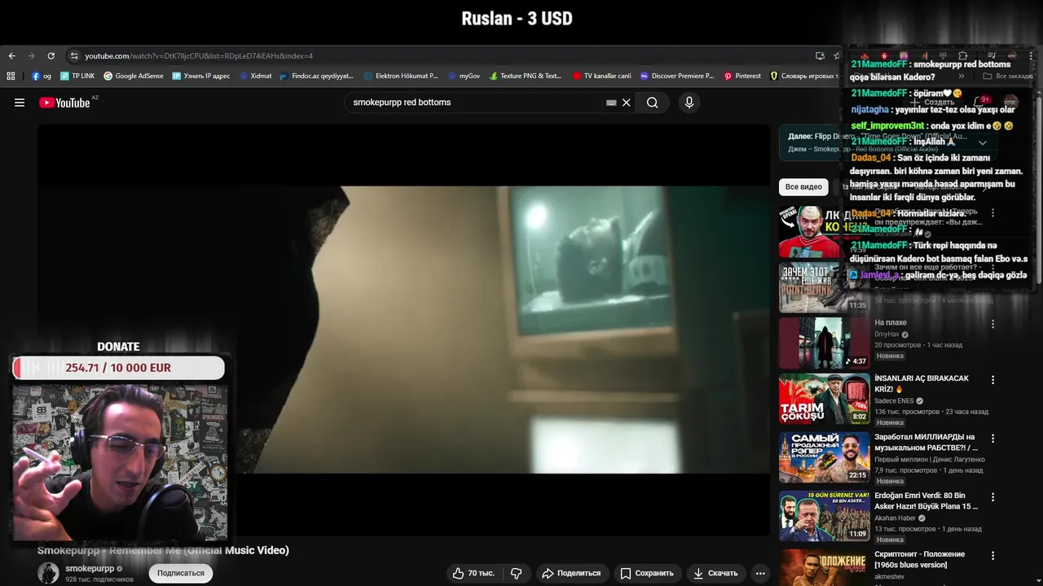Click the browser address bar URL
The width and height of the screenshot is (1043, 586).
[199, 56]
